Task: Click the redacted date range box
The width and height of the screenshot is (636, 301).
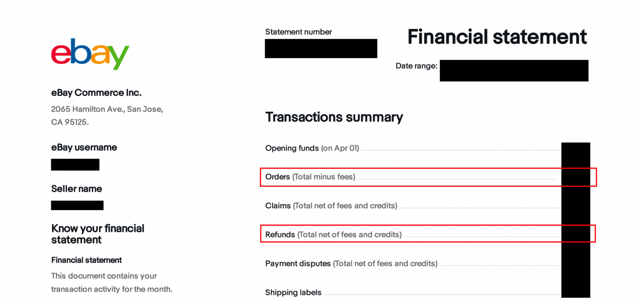Action: coord(514,70)
